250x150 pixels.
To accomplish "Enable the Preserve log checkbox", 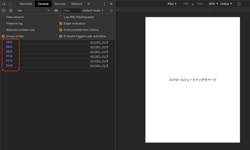I will [3, 23].
